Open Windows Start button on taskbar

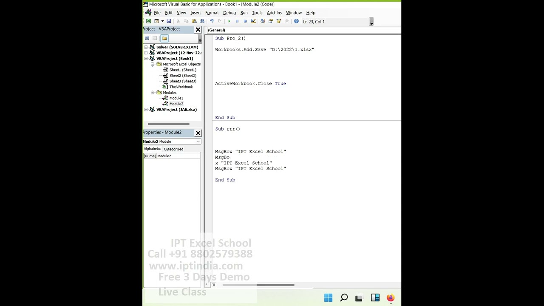tap(328, 298)
